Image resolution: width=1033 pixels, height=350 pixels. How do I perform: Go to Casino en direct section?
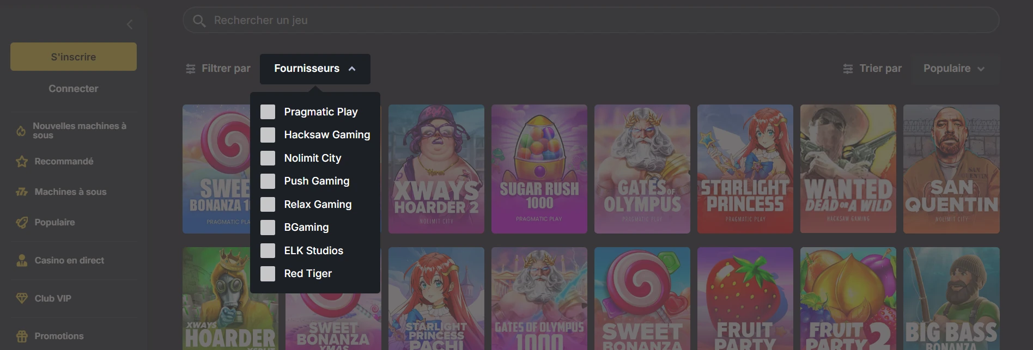tap(69, 260)
